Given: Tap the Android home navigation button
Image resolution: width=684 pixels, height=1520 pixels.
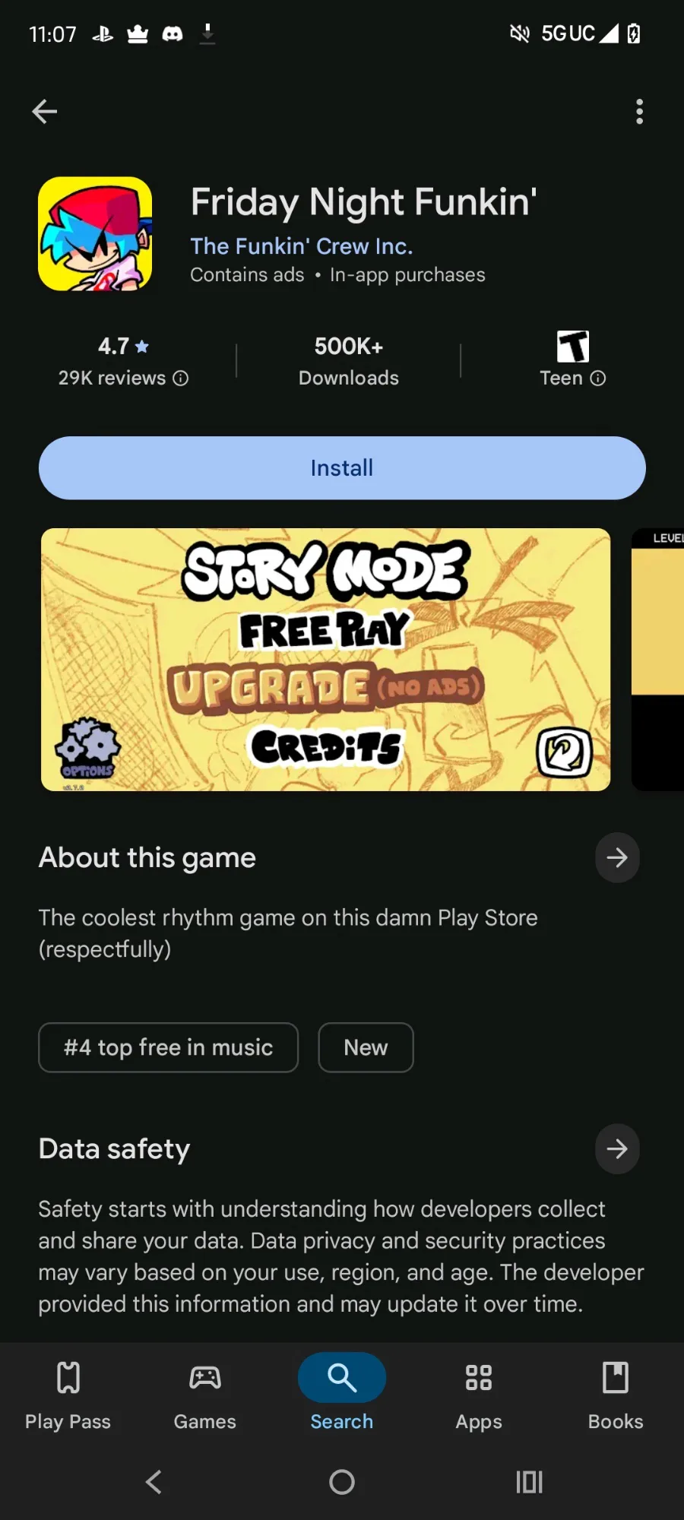Looking at the screenshot, I should 342,1482.
